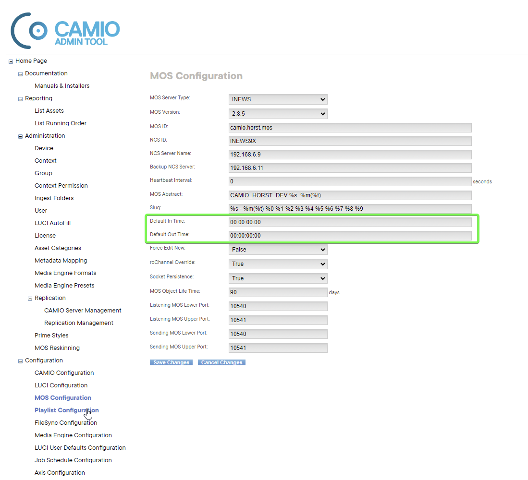Open List Assets report

click(x=49, y=111)
